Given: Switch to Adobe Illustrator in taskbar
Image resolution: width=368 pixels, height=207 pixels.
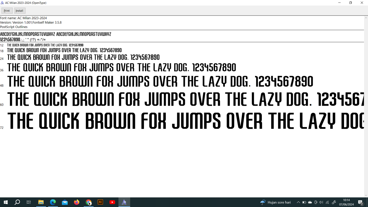Looking at the screenshot, I should (100, 202).
